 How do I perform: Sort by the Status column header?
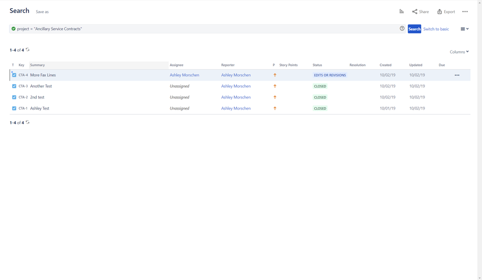[x=317, y=65]
